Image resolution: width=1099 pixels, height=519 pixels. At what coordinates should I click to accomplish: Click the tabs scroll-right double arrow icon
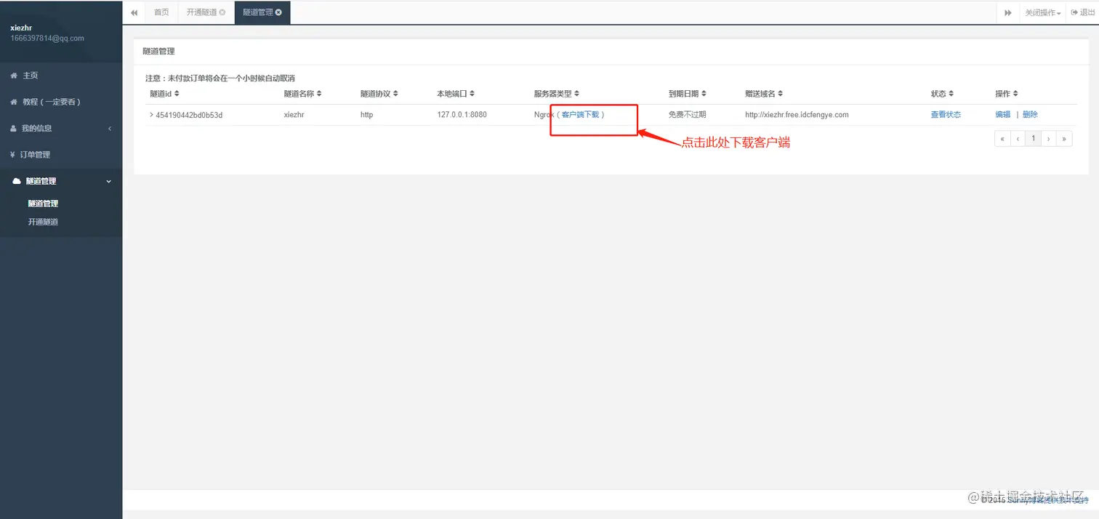click(1008, 13)
